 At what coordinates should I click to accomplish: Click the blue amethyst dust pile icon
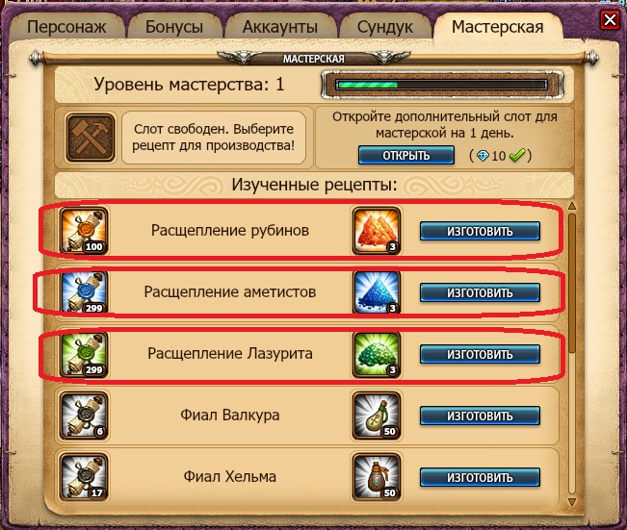point(377,292)
